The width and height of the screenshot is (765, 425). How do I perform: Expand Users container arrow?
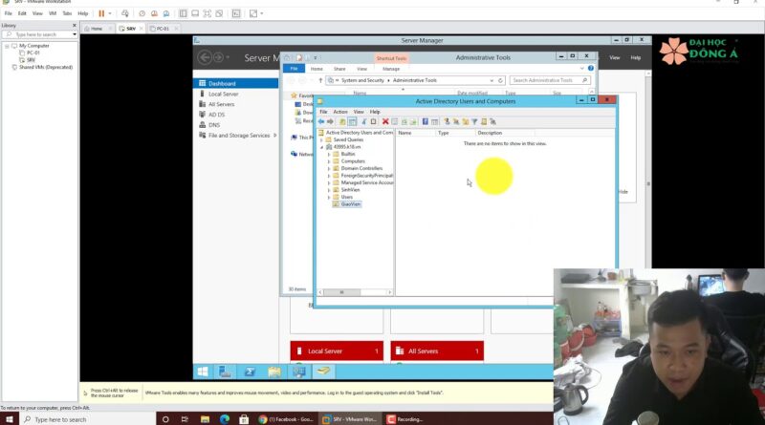pos(329,198)
